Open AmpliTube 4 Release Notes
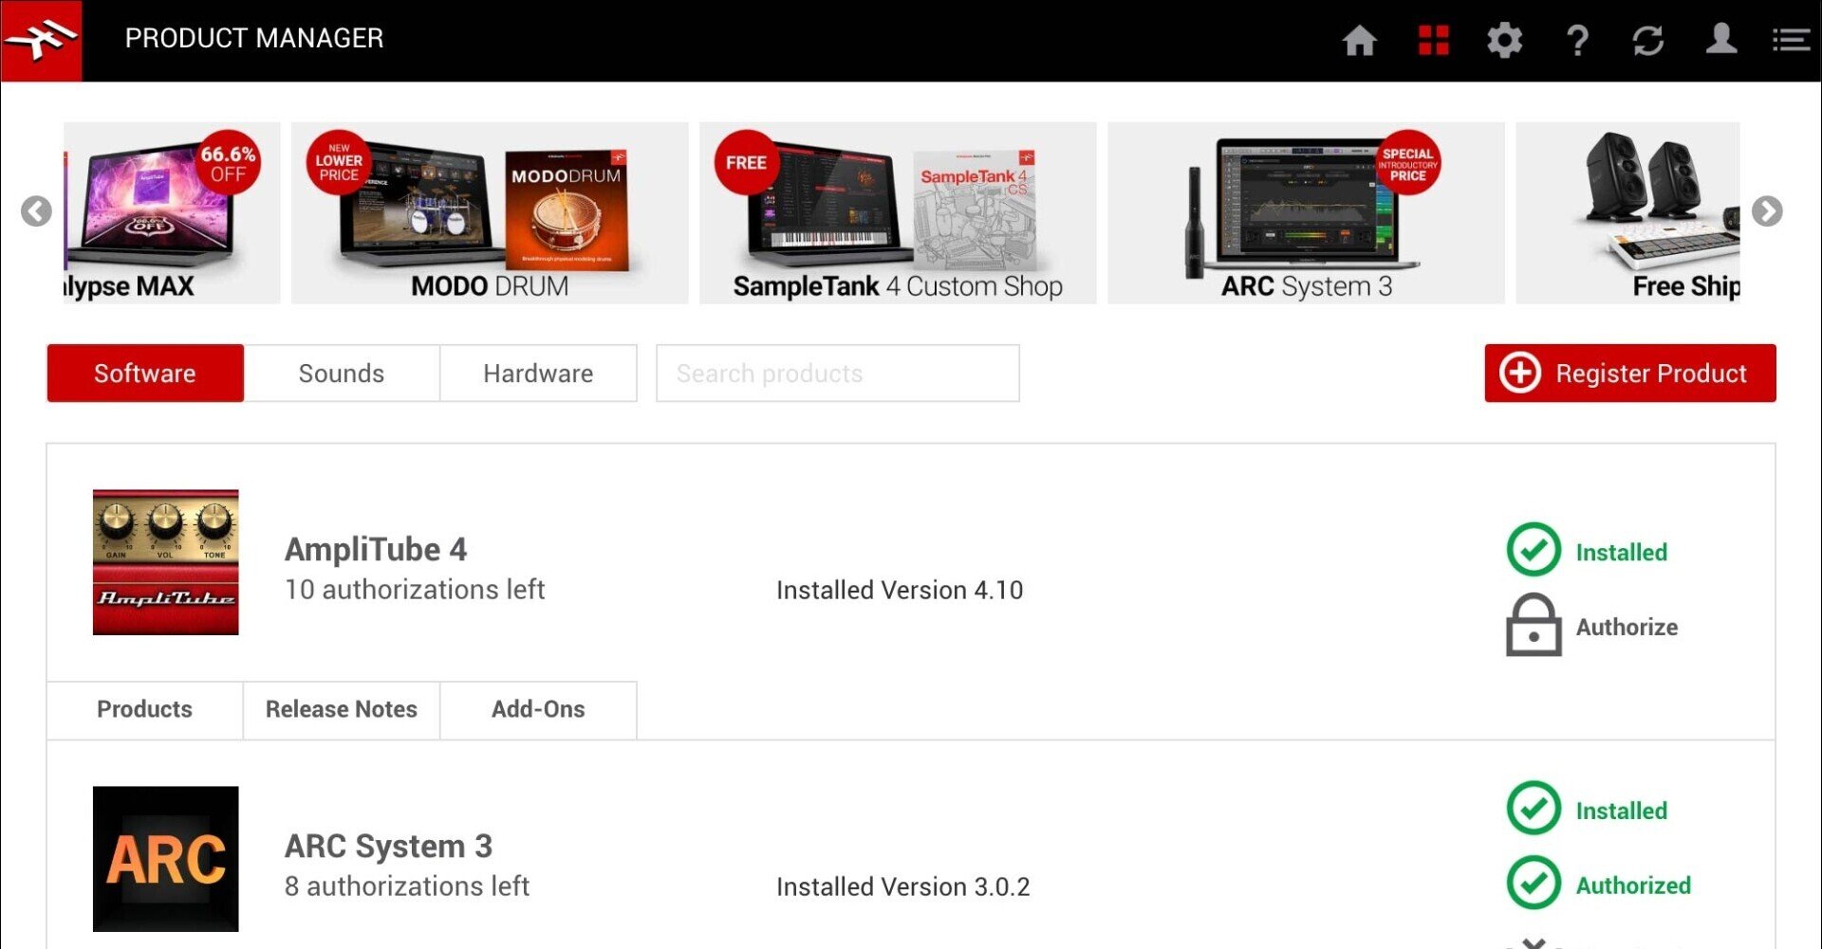Screen dimensions: 1822x949 pyautogui.click(x=342, y=709)
